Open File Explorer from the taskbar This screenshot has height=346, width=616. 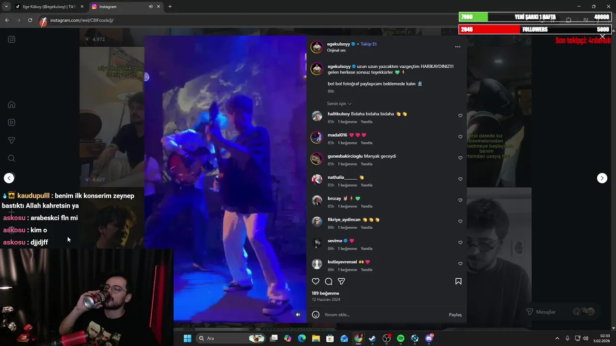coord(316,338)
